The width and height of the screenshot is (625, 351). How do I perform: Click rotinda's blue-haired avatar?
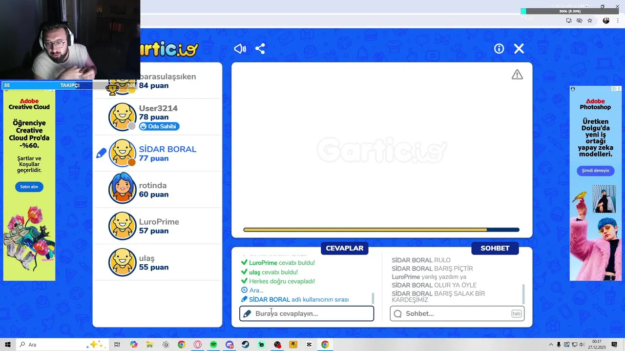click(122, 189)
